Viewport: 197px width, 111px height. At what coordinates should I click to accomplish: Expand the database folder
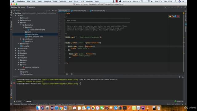pyautogui.click(x=16, y=53)
